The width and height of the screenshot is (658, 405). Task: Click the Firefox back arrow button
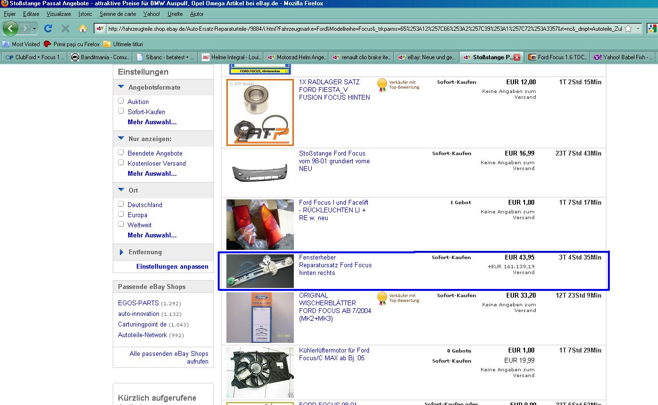[11, 28]
